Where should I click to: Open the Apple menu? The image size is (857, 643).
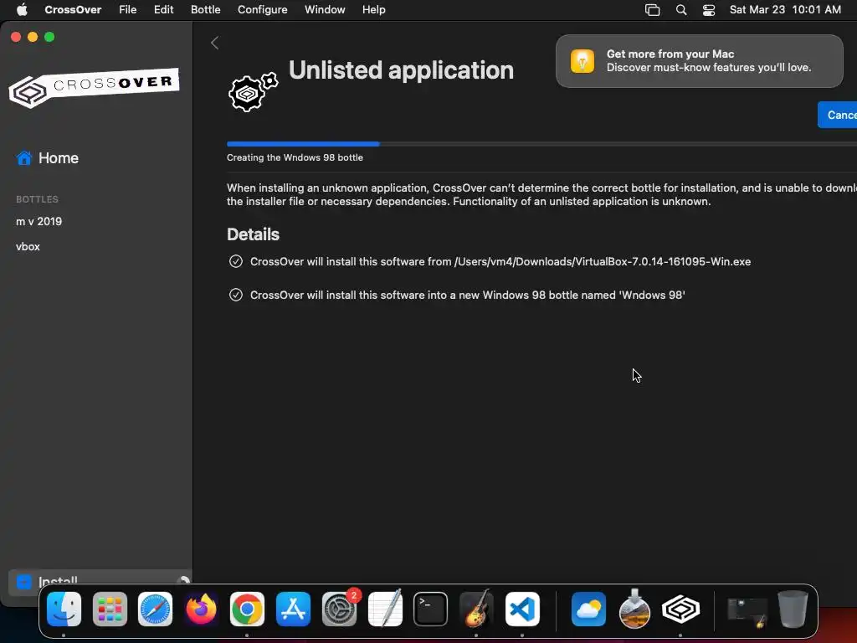22,9
